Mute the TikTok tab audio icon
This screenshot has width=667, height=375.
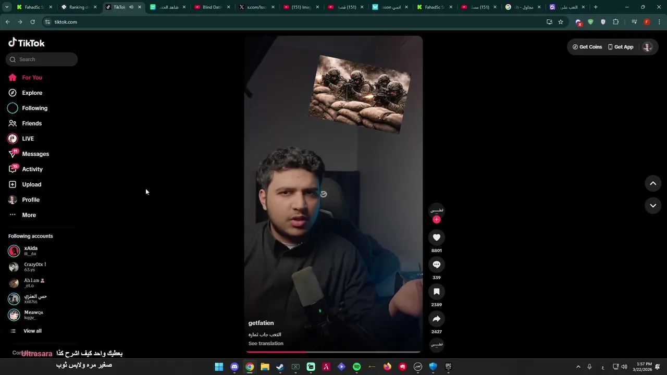pos(131,7)
